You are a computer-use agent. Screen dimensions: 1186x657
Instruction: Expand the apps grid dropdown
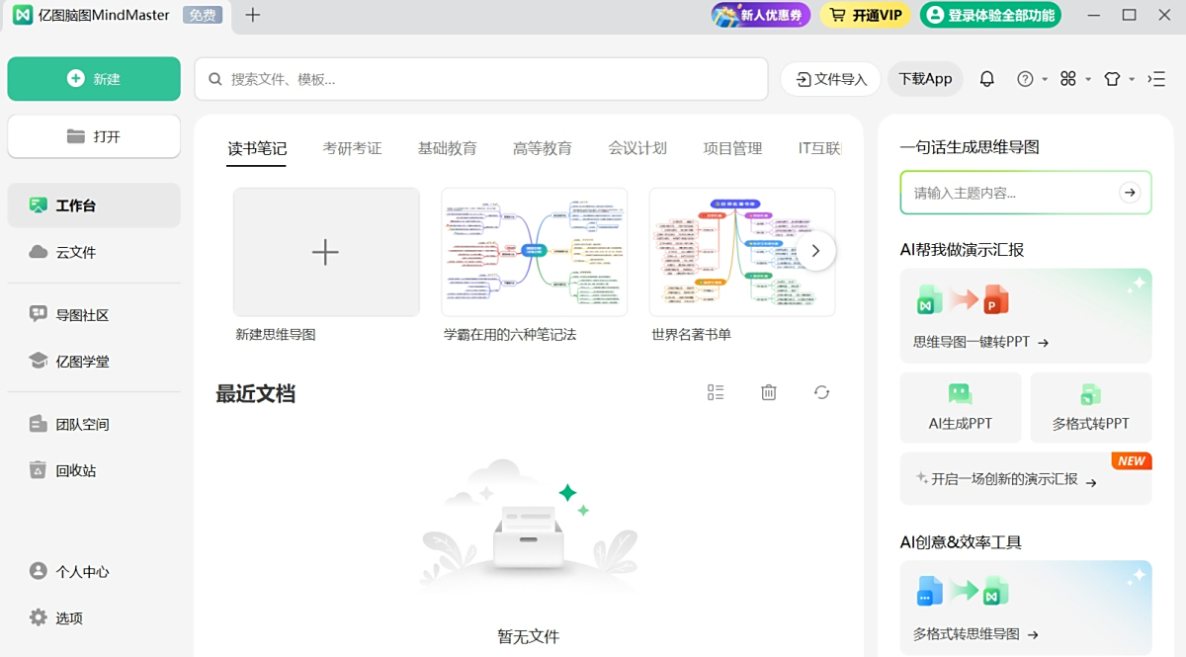pos(1069,79)
